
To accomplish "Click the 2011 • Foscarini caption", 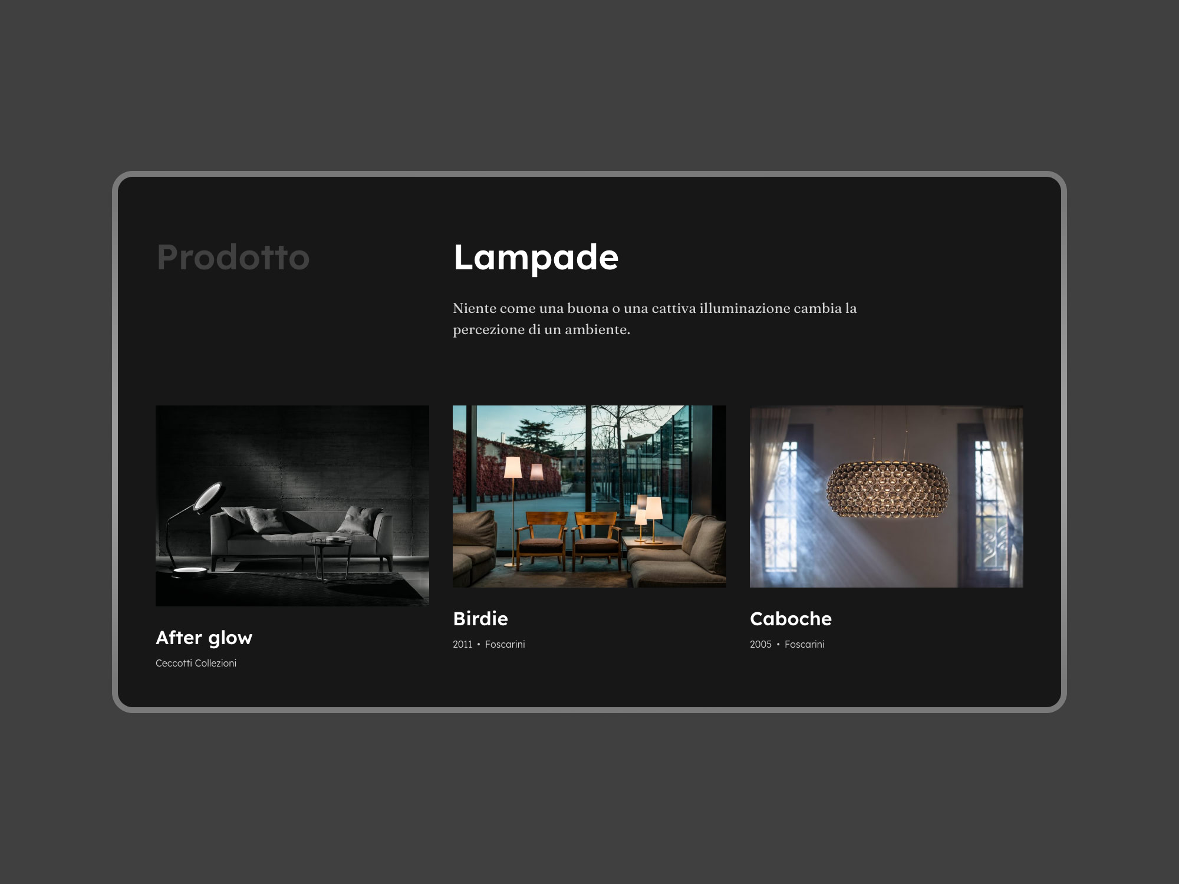I will (489, 644).
